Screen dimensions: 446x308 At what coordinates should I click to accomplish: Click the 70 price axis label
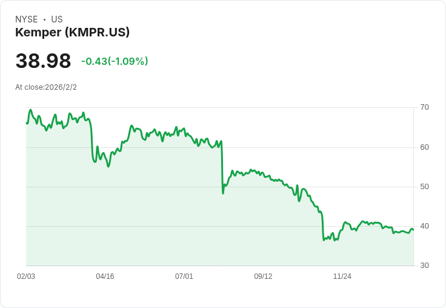click(x=424, y=107)
